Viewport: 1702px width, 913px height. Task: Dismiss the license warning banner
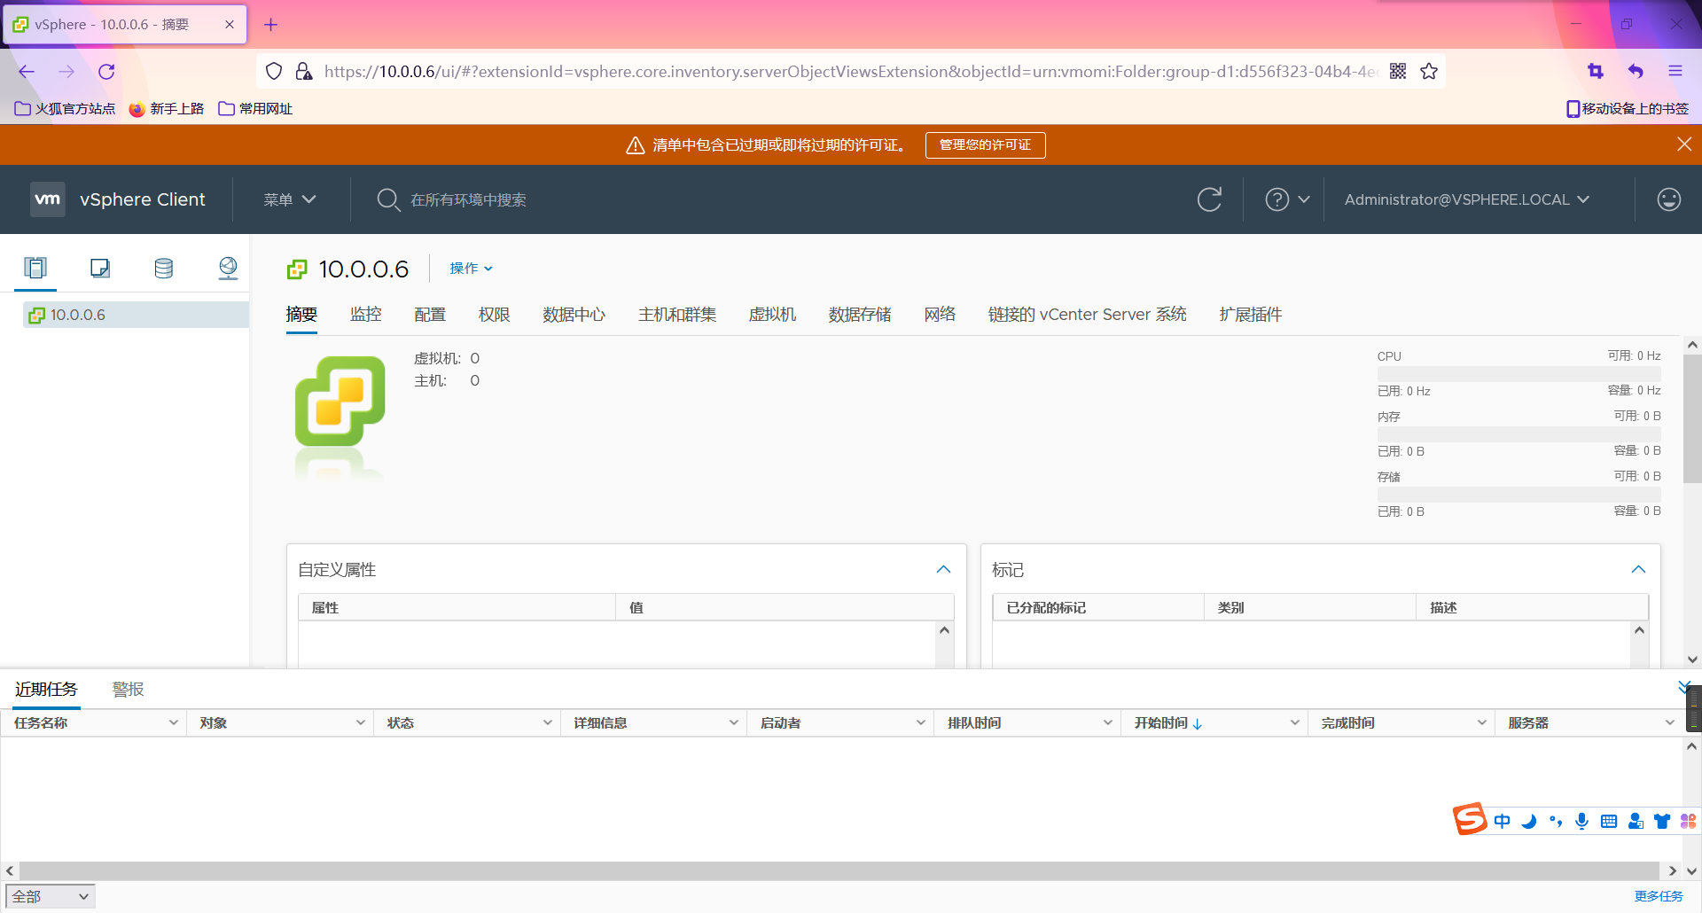pos(1684,144)
